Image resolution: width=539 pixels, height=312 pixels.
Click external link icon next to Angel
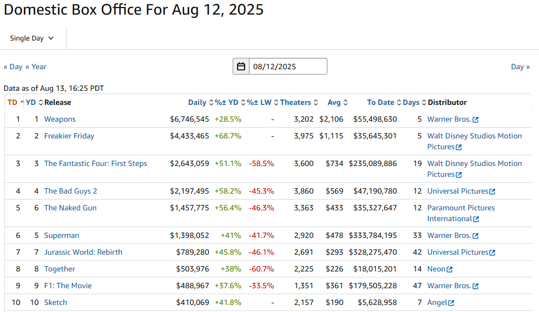[x=451, y=303]
